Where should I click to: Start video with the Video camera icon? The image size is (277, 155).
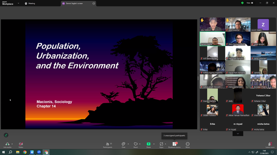point(21,144)
